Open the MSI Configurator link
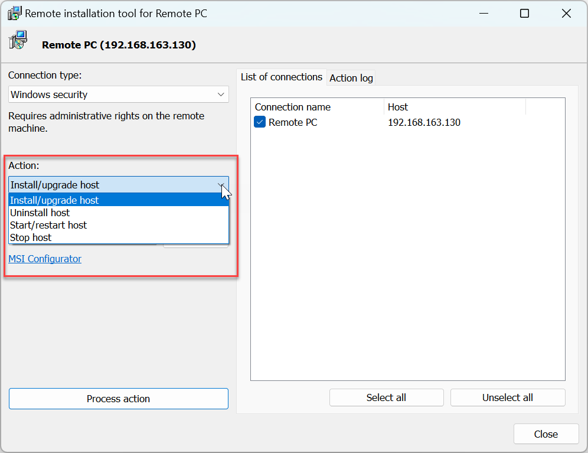 (x=45, y=259)
